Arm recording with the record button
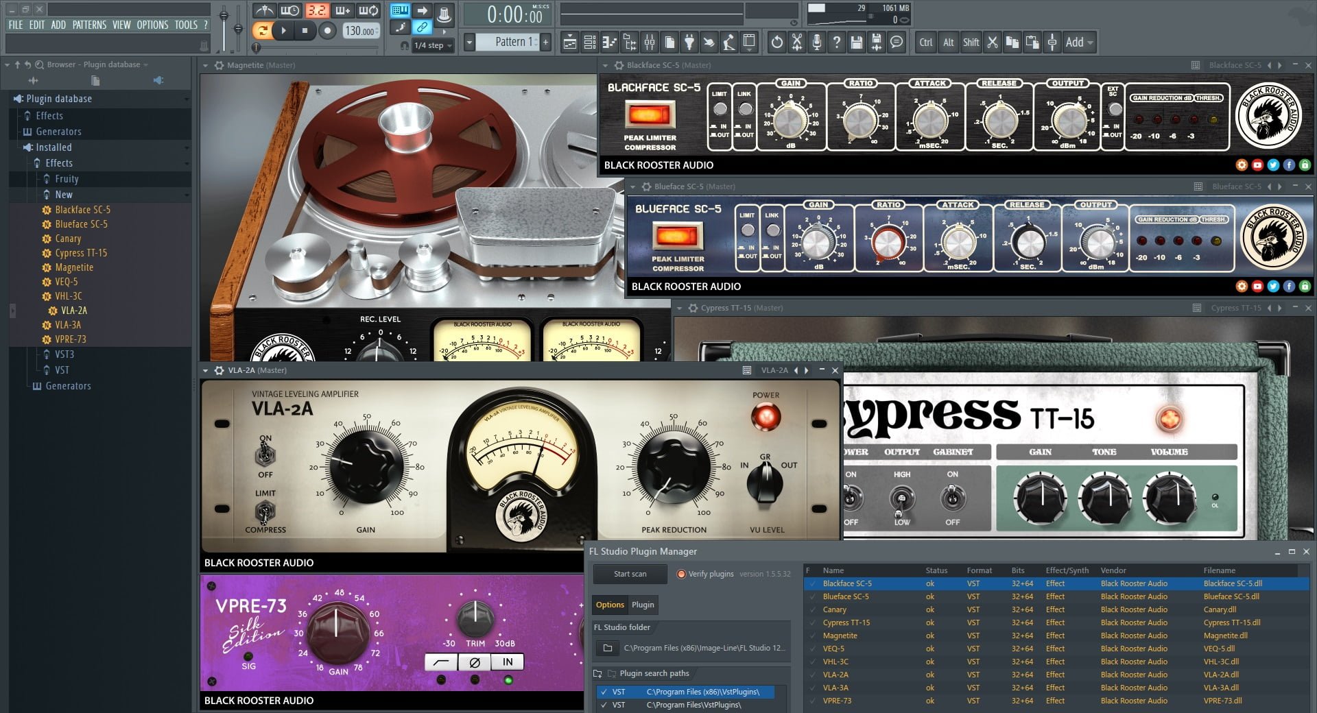Viewport: 1317px width, 713px height. coord(327,30)
